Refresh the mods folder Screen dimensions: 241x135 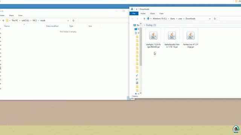coord(73,21)
